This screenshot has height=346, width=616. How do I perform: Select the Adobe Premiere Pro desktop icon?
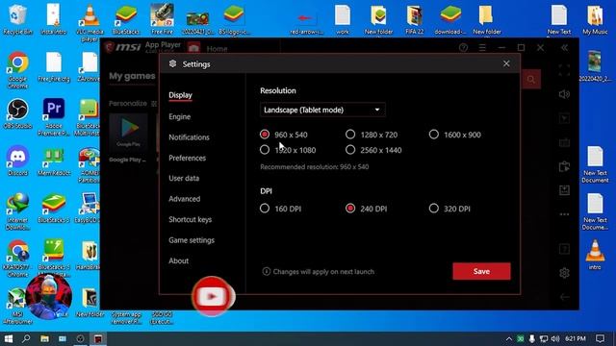click(x=54, y=117)
